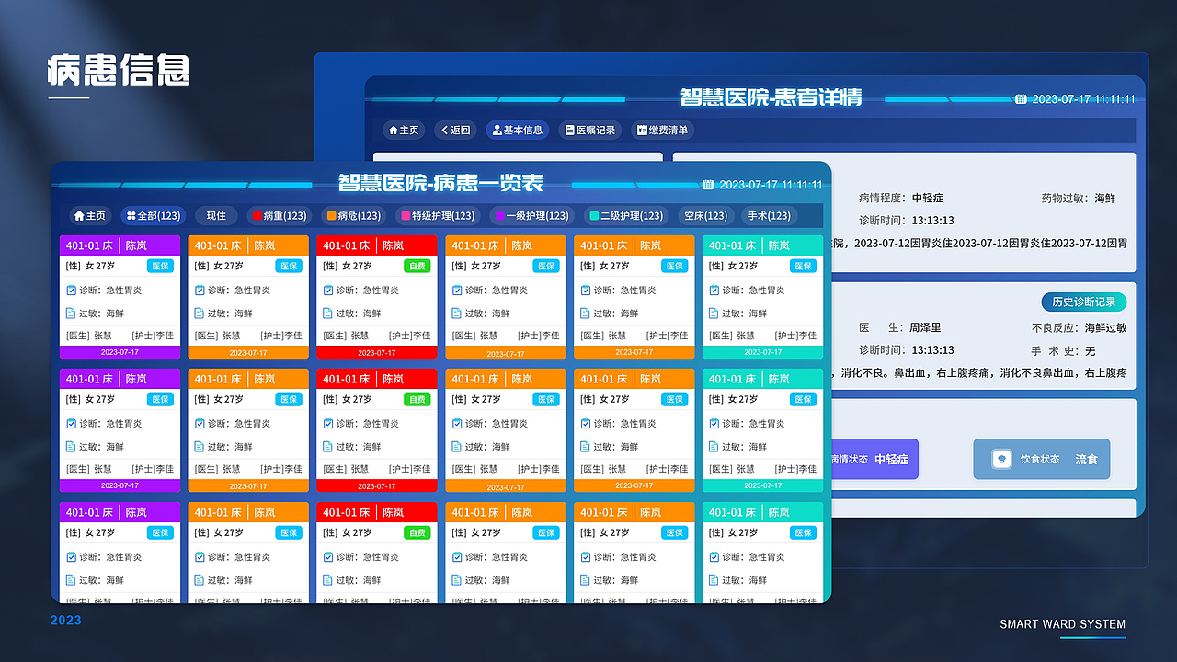This screenshot has width=1177, height=662.
Task: Click 主页 on the patient detail screen
Action: click(405, 130)
